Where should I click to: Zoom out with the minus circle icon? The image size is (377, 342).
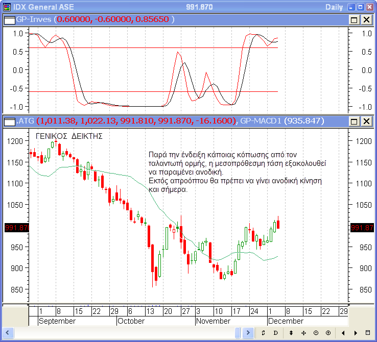tap(316, 333)
